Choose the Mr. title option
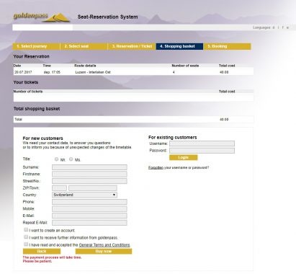The image size is (296, 274). [56, 159]
